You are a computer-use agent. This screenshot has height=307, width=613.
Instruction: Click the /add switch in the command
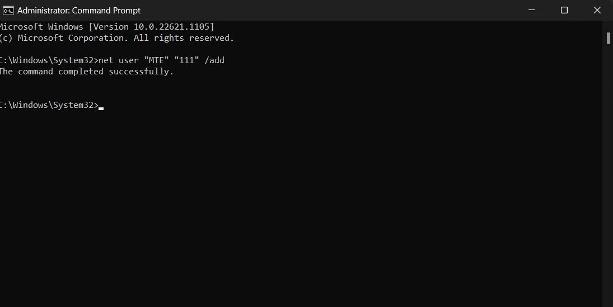[214, 60]
